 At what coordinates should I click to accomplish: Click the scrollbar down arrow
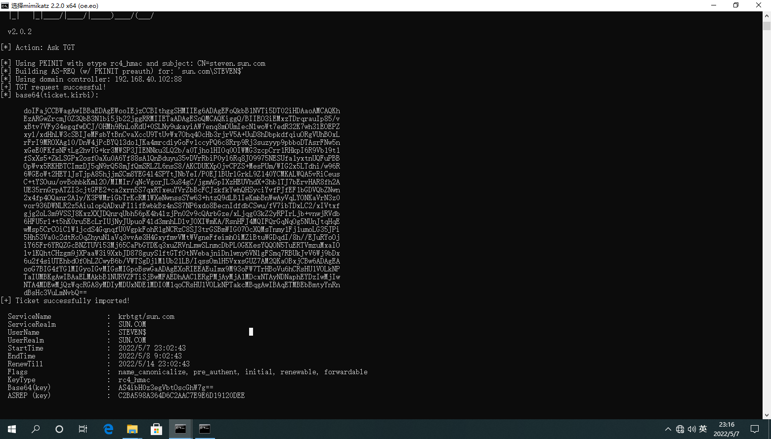click(767, 415)
